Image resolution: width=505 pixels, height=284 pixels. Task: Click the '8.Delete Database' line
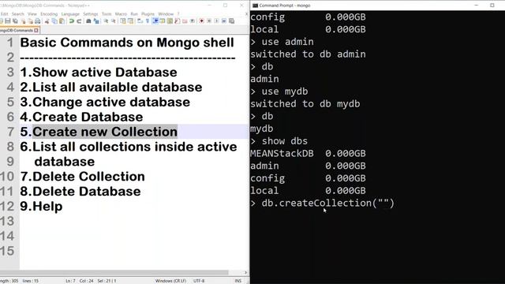pyautogui.click(x=80, y=191)
